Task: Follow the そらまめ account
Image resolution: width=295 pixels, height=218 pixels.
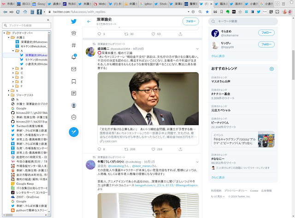Action: tap(266, 33)
